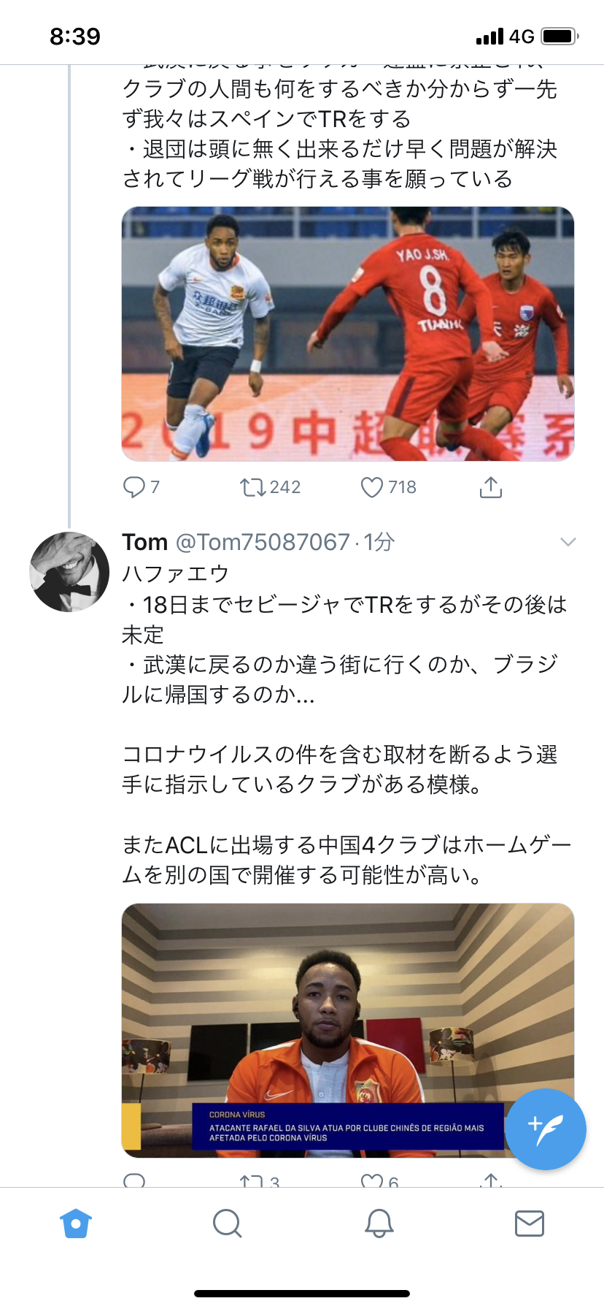Open the football match photo

pos(347,334)
